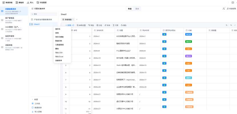Screen dimensions: 237x114
Task: Open 表格设置 table settings
Action: pos(81,25)
